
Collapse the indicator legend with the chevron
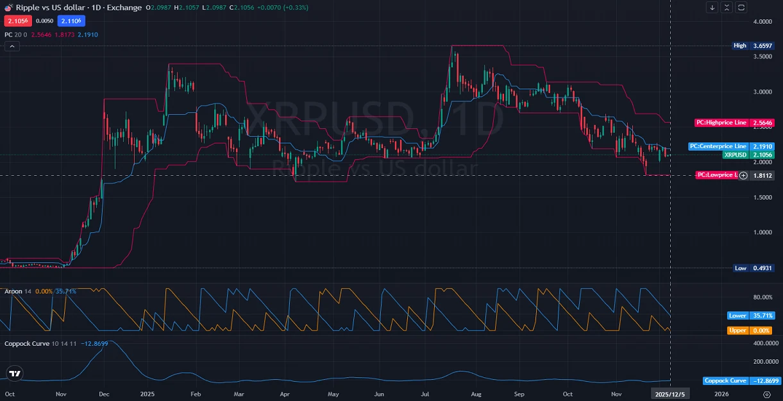coord(12,47)
